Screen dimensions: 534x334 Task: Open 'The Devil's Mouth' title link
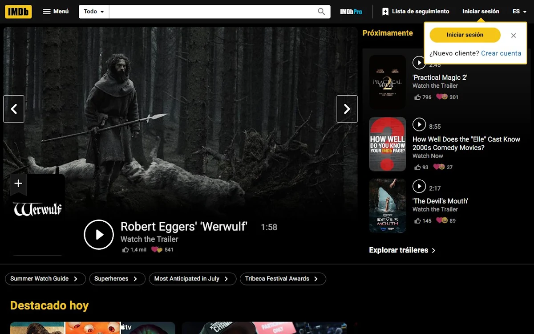coord(440,201)
